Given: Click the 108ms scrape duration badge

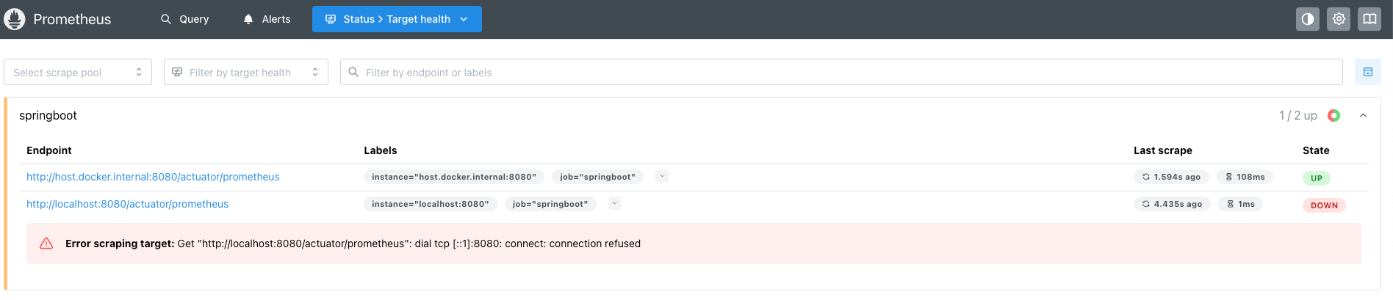Looking at the screenshot, I should pyautogui.click(x=1245, y=177).
